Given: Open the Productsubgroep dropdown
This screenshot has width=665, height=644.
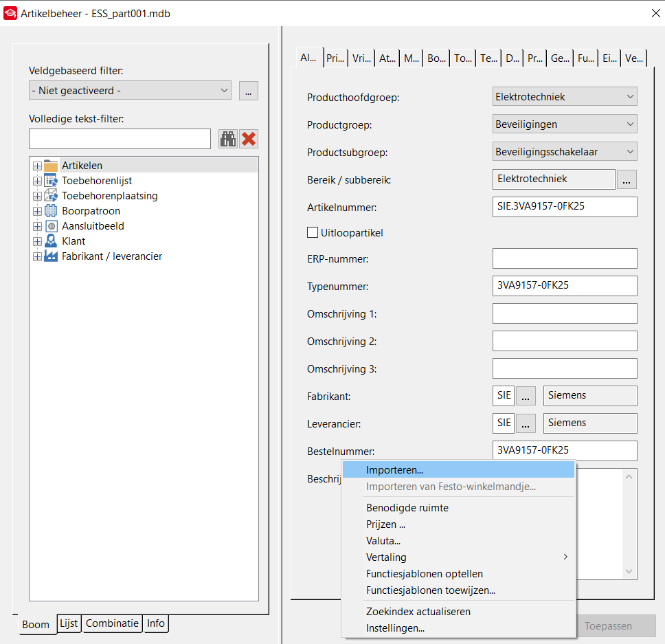Looking at the screenshot, I should (x=565, y=152).
